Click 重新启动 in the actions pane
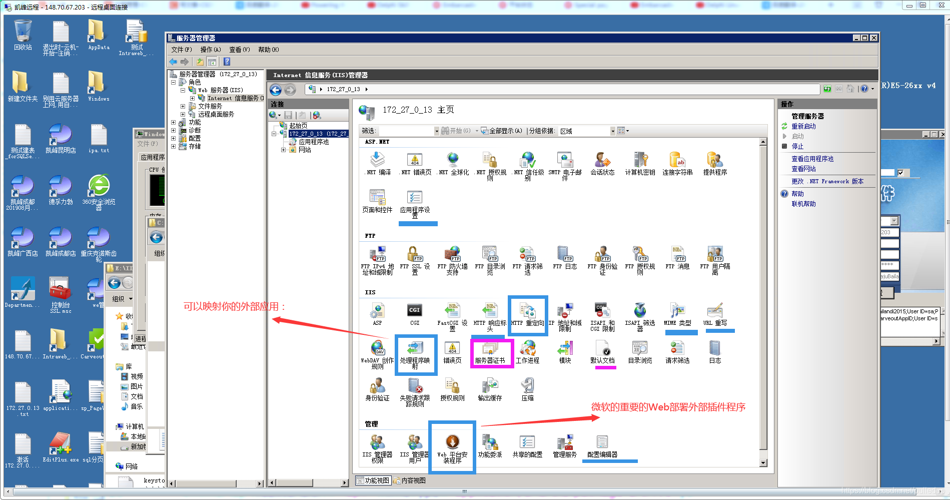Image resolution: width=950 pixels, height=500 pixels. pyautogui.click(x=803, y=126)
